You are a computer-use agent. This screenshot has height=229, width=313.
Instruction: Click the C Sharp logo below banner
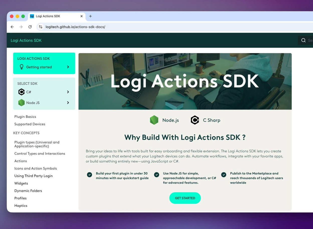click(x=195, y=120)
